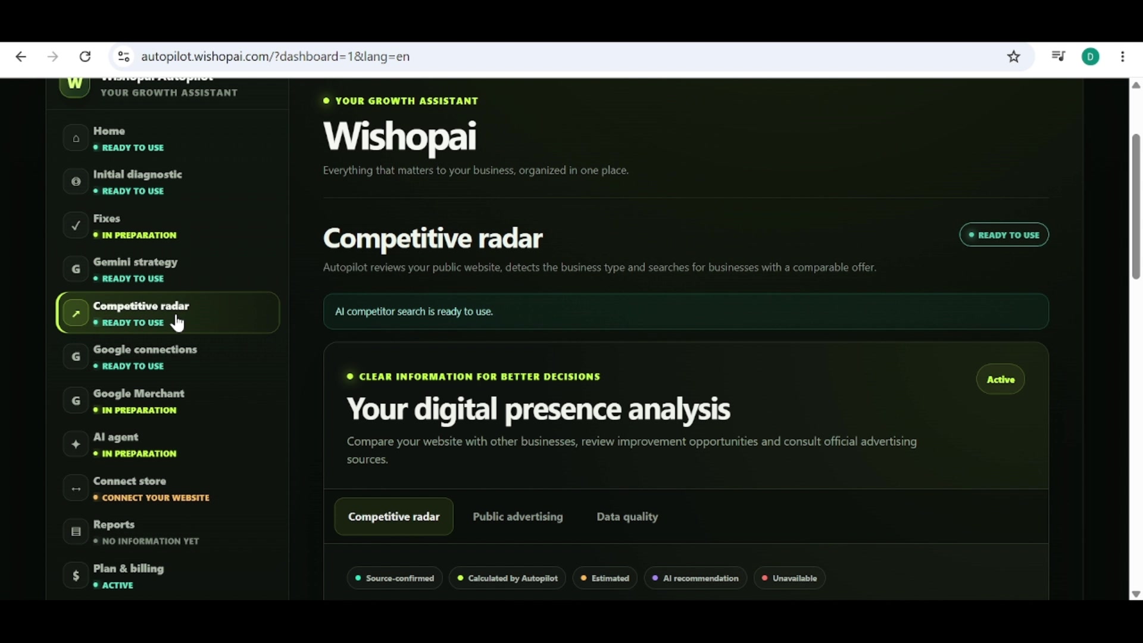Open Home in the sidebar
Viewport: 1143px width, 643px height.
click(x=168, y=138)
